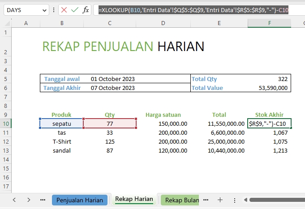This screenshot has width=305, height=209.
Task: Click the horizontal scrollbar thumb
Action: [x=277, y=200]
